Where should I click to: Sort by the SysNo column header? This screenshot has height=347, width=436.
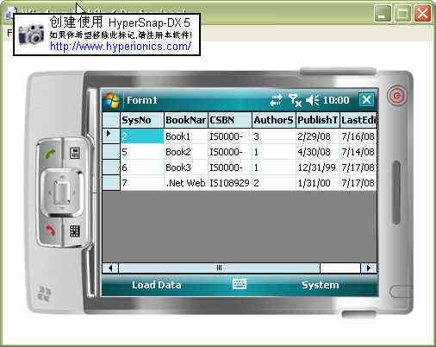tap(142, 120)
